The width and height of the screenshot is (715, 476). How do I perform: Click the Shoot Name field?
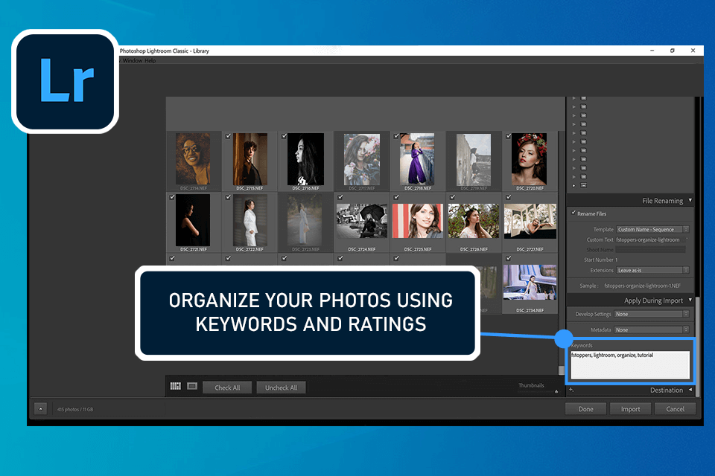(650, 250)
